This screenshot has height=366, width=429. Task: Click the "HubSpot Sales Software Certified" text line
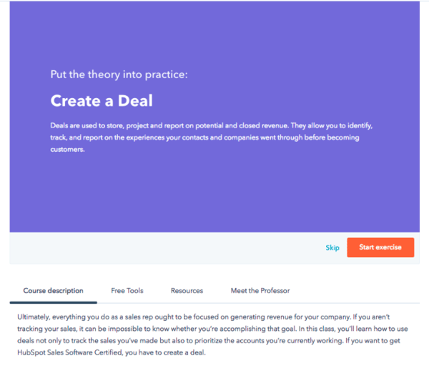point(143,352)
